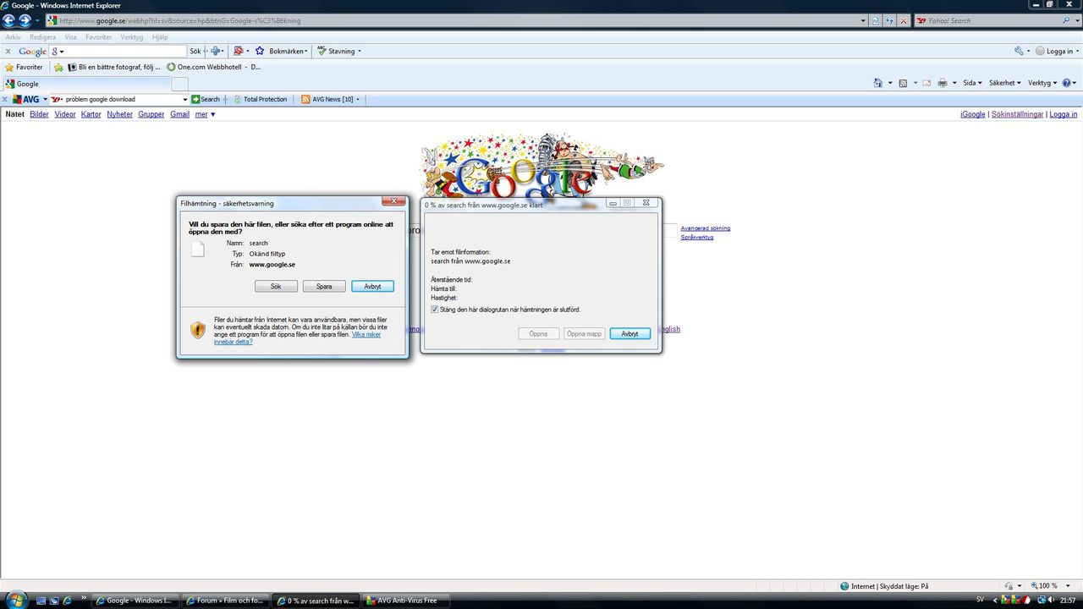Open the Sökinställningar link
The image size is (1083, 609).
click(1018, 114)
